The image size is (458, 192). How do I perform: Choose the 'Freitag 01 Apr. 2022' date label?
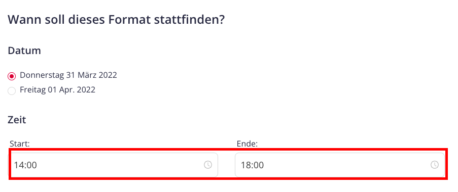coord(57,89)
